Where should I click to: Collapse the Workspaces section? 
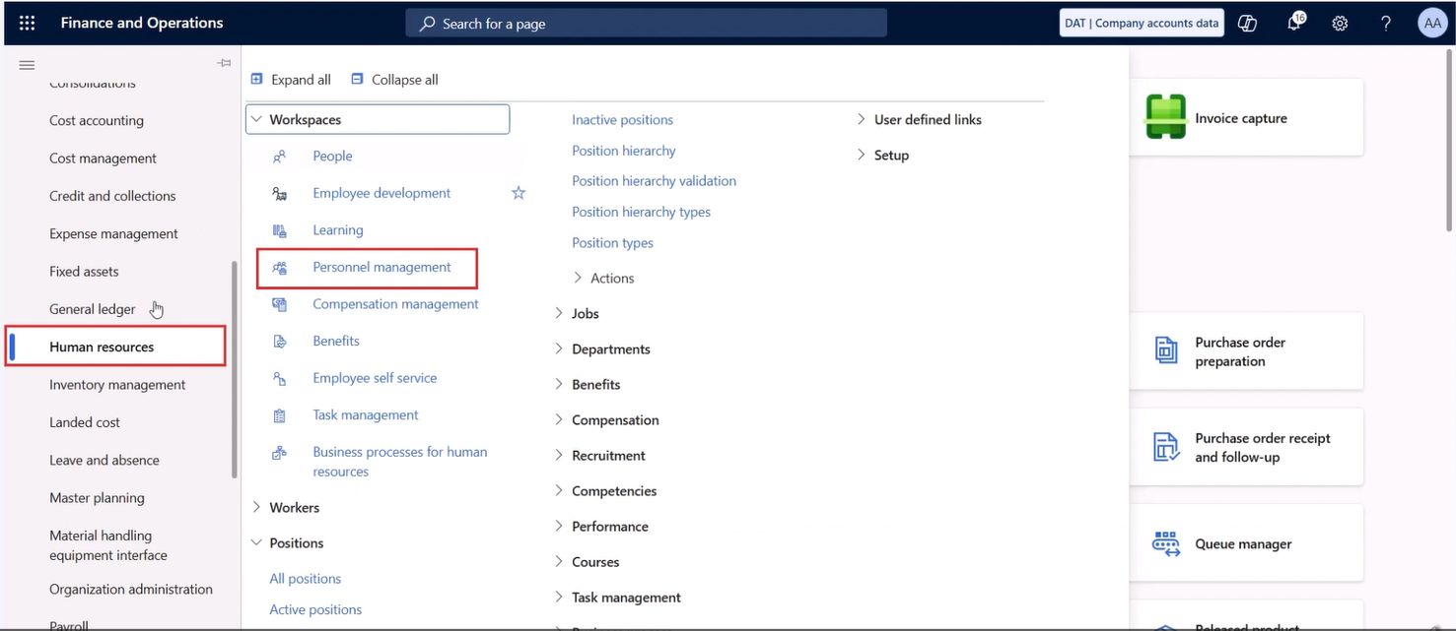(x=257, y=119)
